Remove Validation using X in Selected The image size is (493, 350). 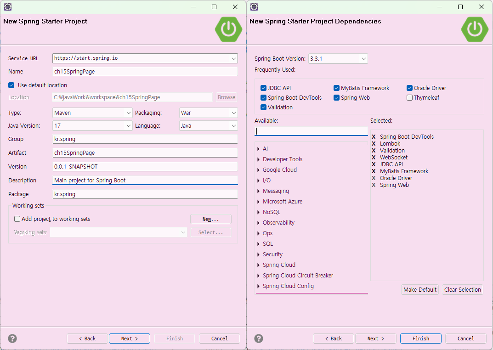tap(374, 151)
